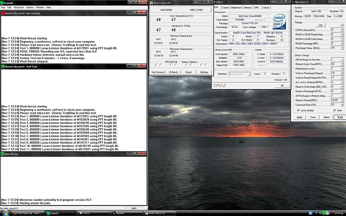Click the FATAL ERROR line in Worker thread #2
The width and height of the screenshot is (346, 216).
click(x=49, y=52)
